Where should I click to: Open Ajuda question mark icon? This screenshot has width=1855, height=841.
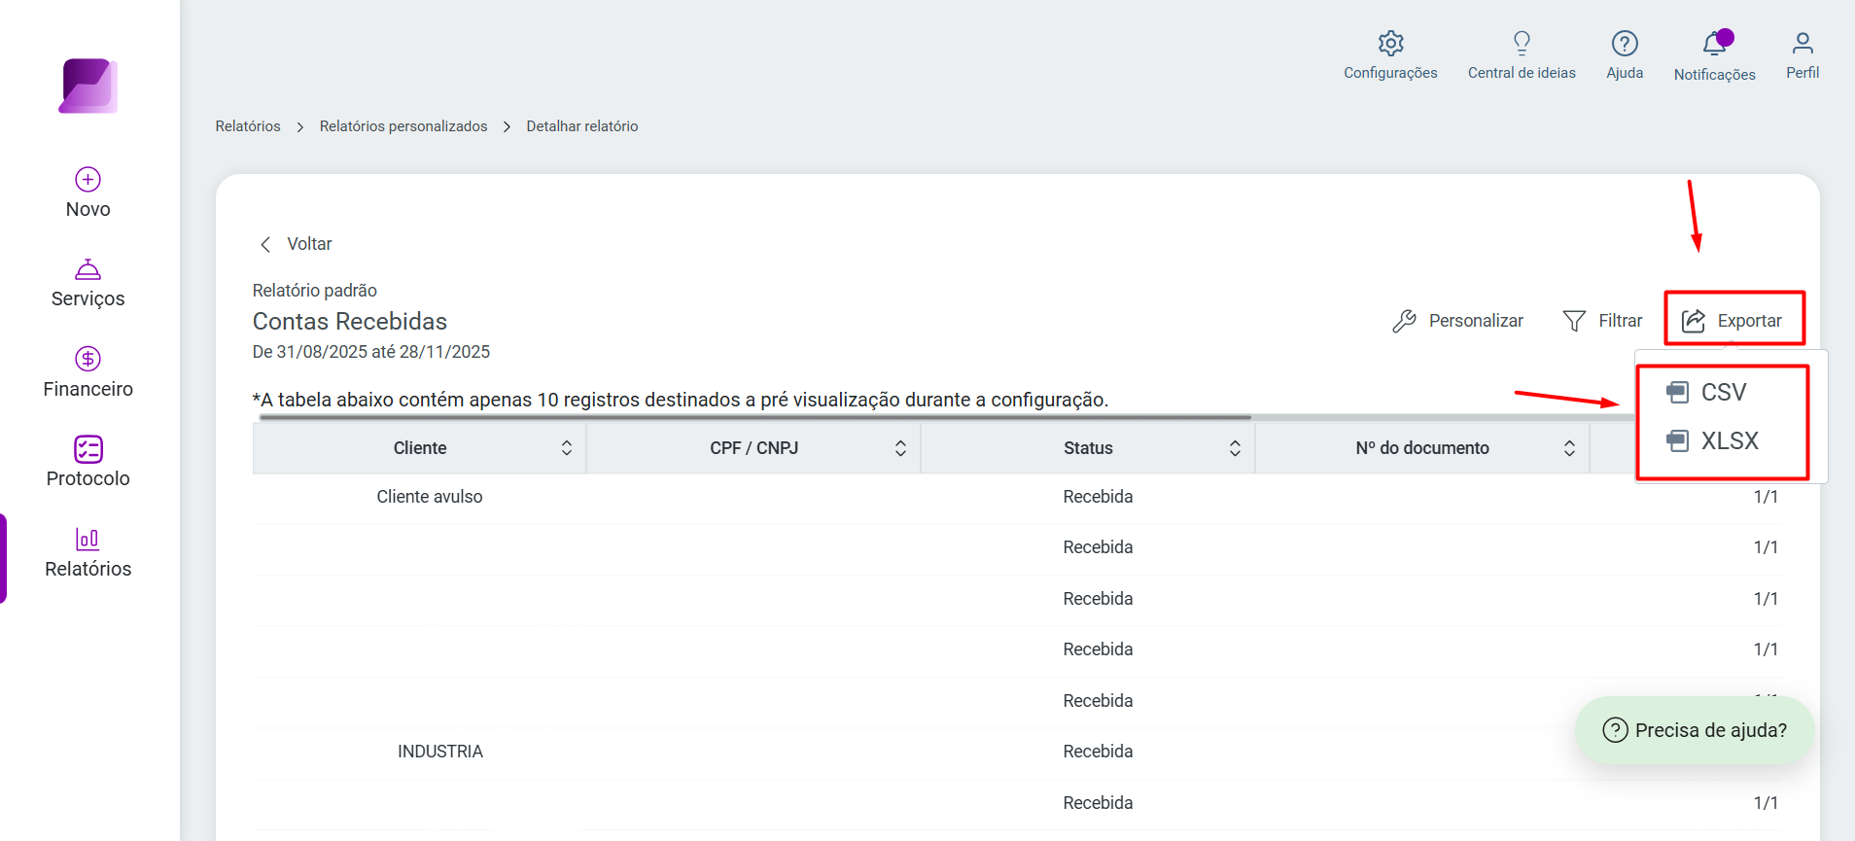pyautogui.click(x=1625, y=43)
